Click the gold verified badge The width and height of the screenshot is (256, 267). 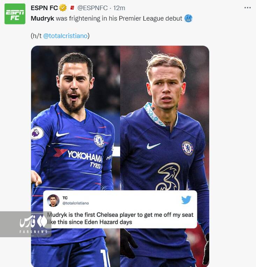63,8
